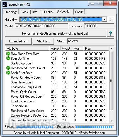Select the Seek Error Rate row
Viewport: 119px width, 137px height.
click(x=57, y=73)
